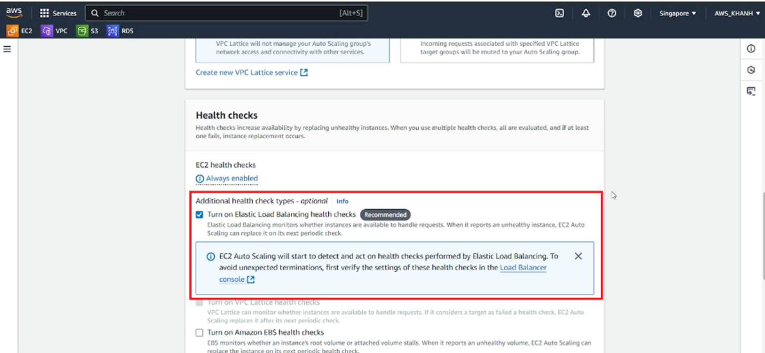The image size is (765, 353).
Task: Dismiss the Elastic Load Balancing info alert
Action: point(578,256)
